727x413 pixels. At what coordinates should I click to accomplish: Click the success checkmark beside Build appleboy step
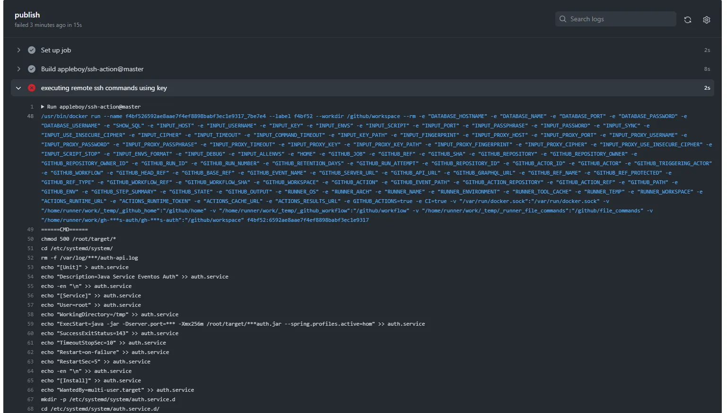click(32, 69)
